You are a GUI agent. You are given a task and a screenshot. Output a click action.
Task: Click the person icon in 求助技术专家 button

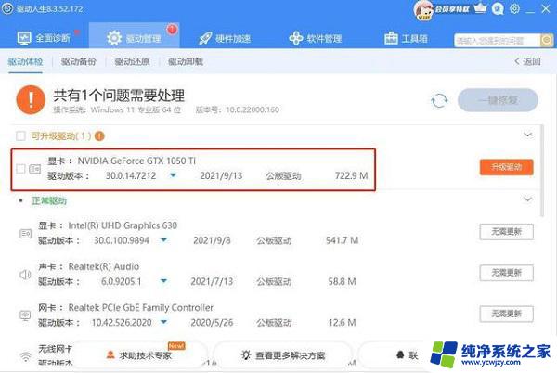click(110, 354)
